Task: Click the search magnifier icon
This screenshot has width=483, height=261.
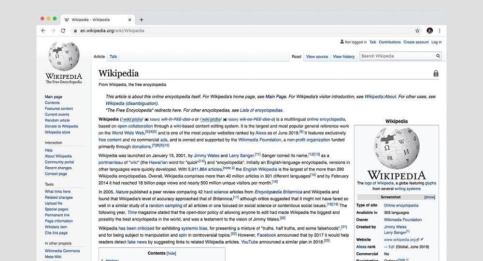Action: [438, 56]
